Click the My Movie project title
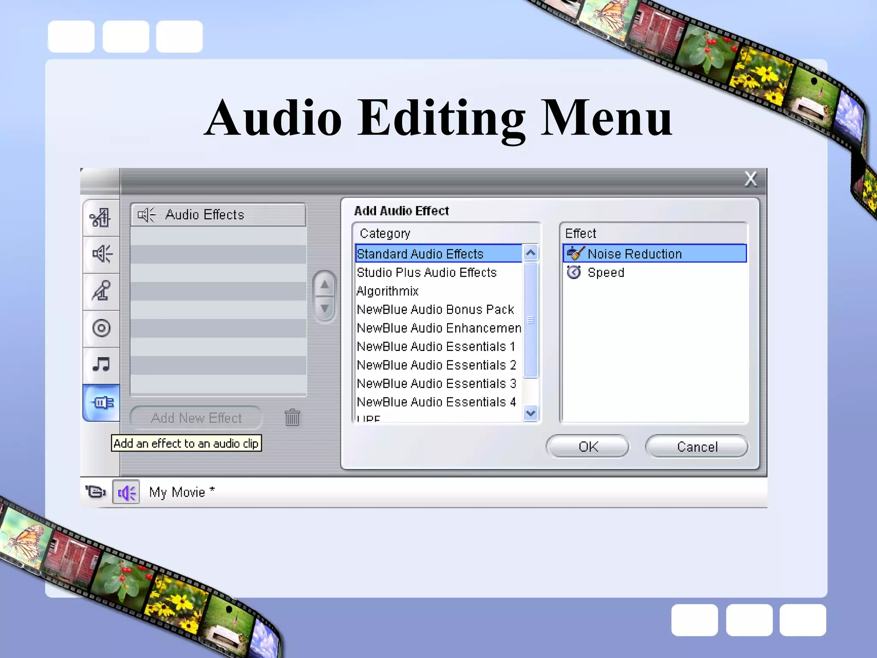Image resolution: width=877 pixels, height=658 pixels. pos(182,492)
